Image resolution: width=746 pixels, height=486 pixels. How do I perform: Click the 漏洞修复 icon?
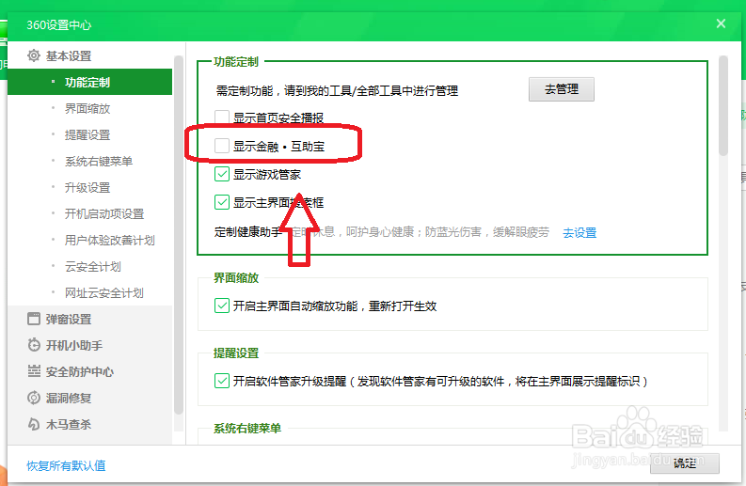pos(33,398)
